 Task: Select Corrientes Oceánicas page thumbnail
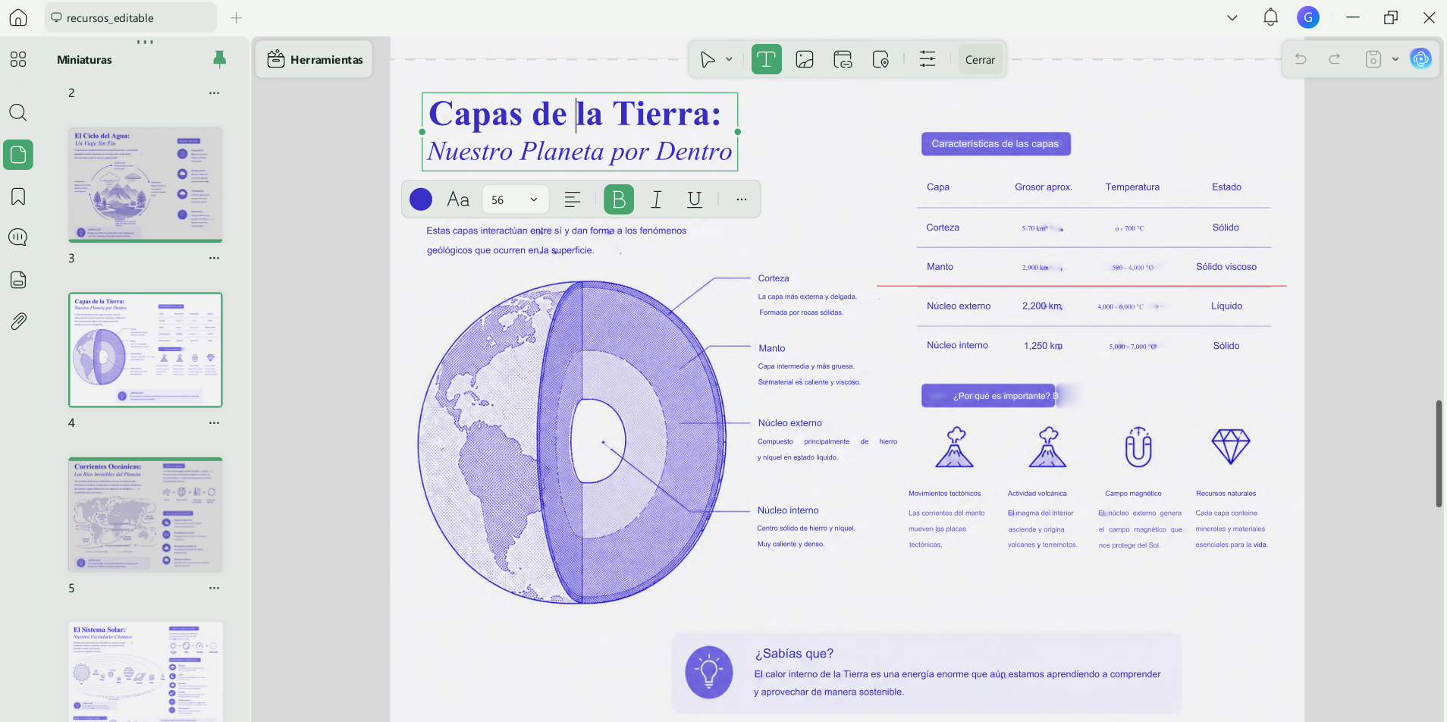tap(146, 515)
